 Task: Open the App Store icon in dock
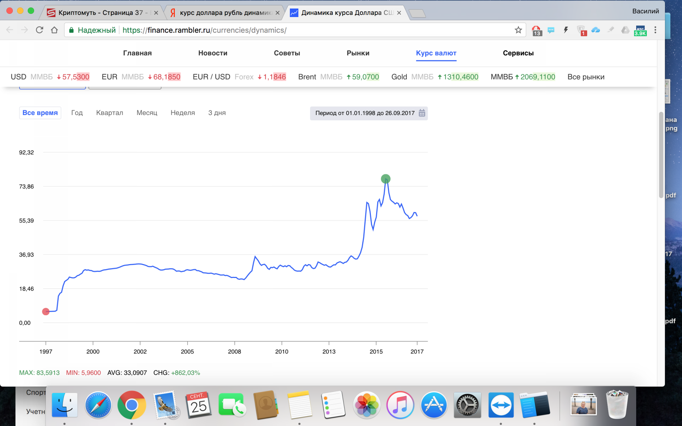pos(433,405)
